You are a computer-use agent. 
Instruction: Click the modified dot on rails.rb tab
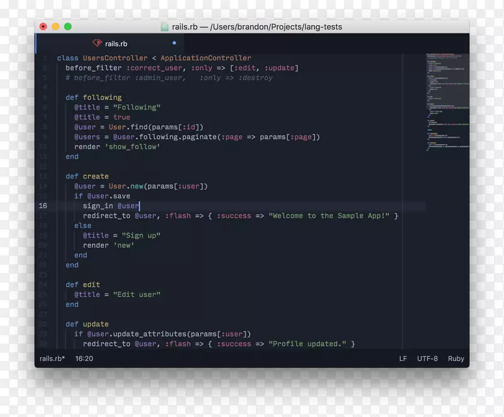click(x=175, y=43)
